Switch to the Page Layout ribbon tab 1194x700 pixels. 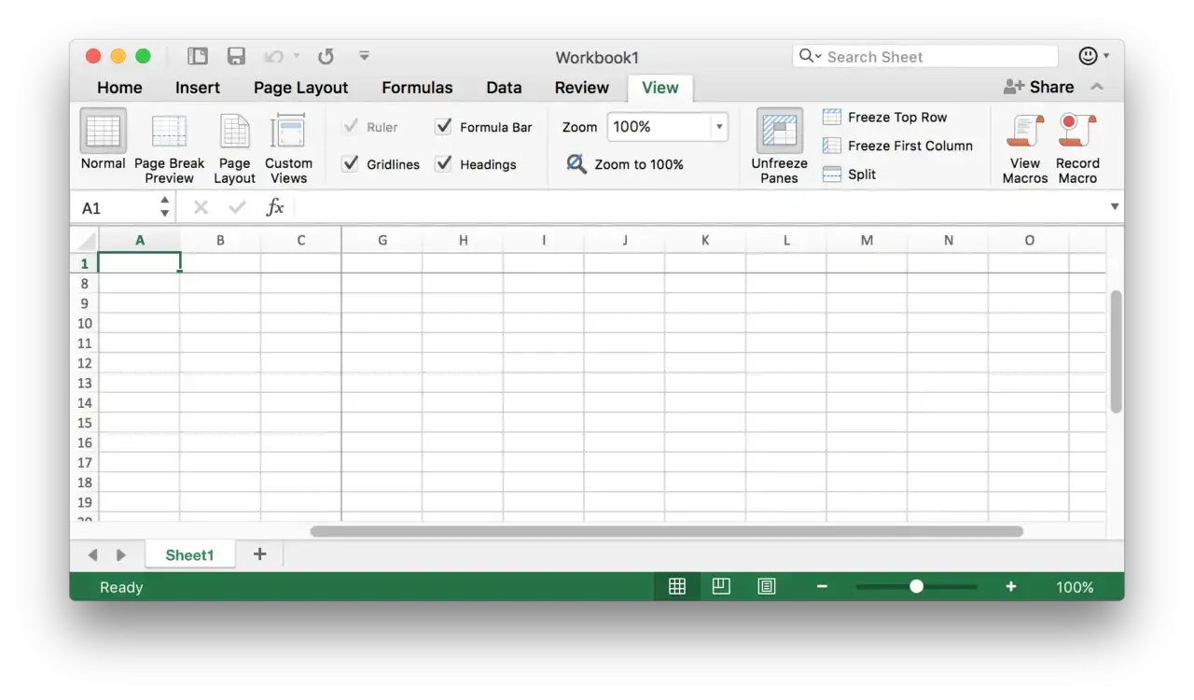tap(300, 87)
